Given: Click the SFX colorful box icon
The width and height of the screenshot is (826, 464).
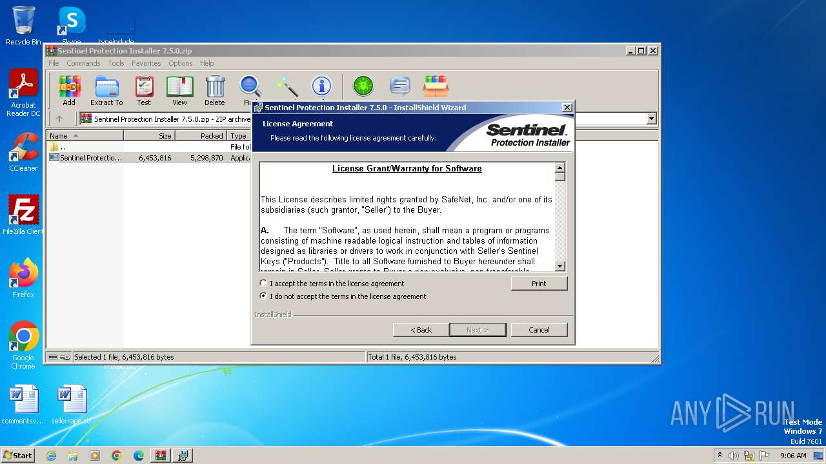Looking at the screenshot, I should (436, 86).
